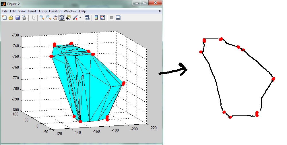Open the File menu

[x=5, y=11]
